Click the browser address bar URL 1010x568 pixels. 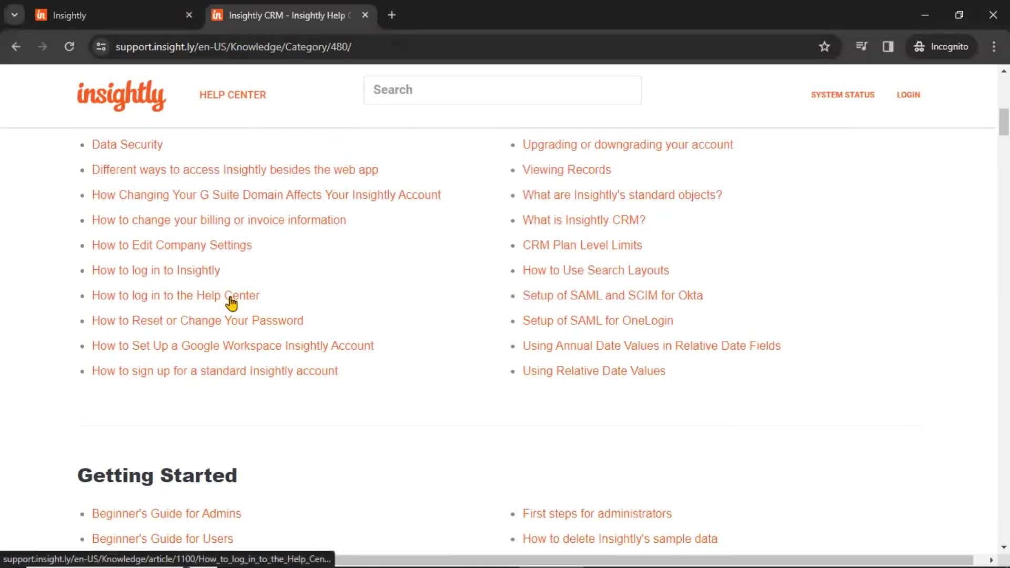[234, 47]
